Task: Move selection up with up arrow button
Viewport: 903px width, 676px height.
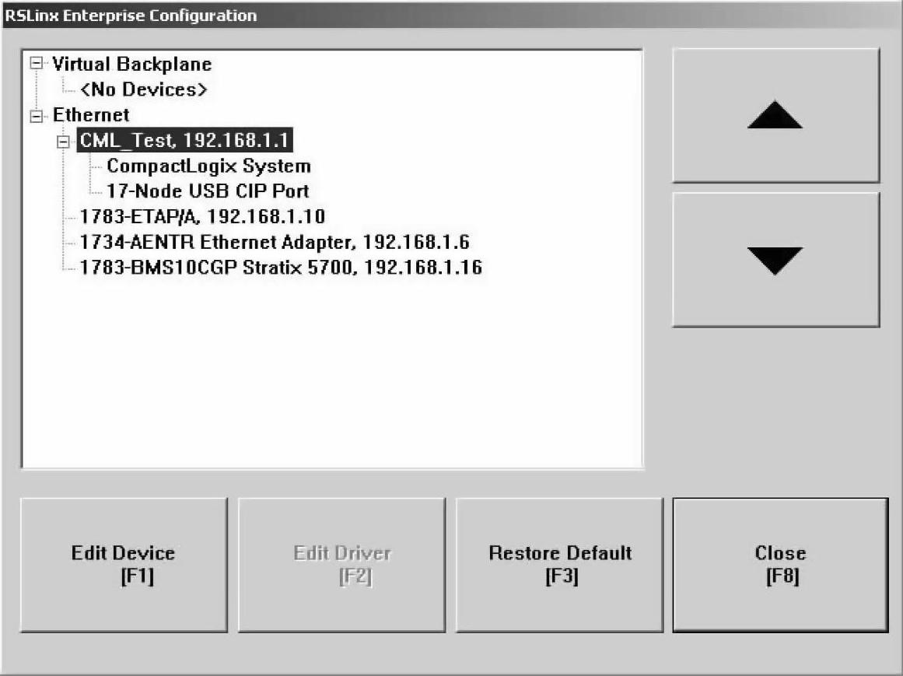Action: 775,115
